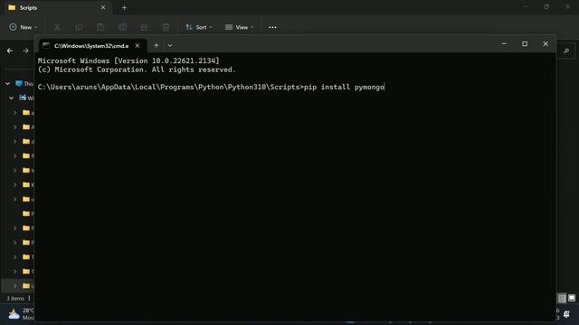Image resolution: width=579 pixels, height=325 pixels.
Task: Click the Rename icon in Explorer toolbar
Action: pos(122,27)
